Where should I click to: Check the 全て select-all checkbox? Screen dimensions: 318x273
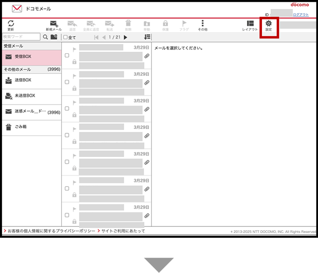(65, 37)
